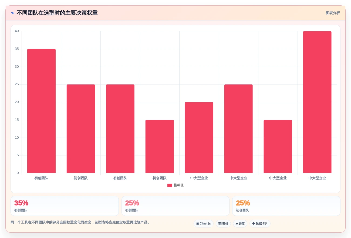Click the y-axis label 0
351x238 pixels.
(x=18, y=173)
